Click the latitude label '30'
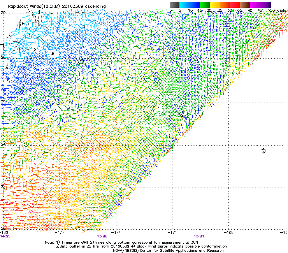This screenshot has width=288, height=253. pyautogui.click(x=3, y=13)
